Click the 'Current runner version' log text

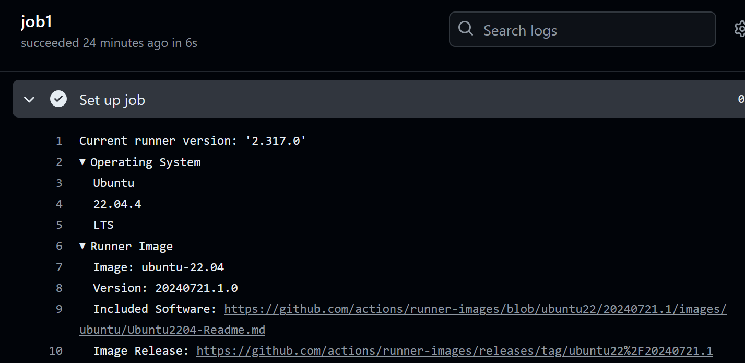[x=193, y=141]
